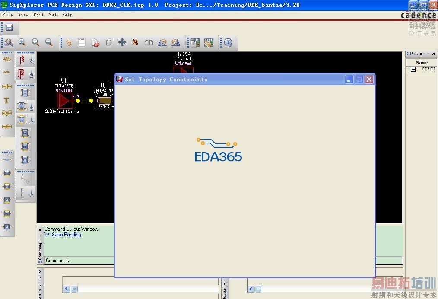Open the View menu
The height and width of the screenshot is (299, 438).
[x=23, y=15]
